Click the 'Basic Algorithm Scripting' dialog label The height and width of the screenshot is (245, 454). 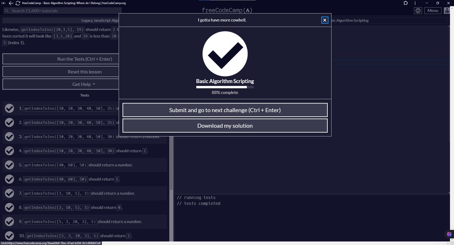coord(225,81)
